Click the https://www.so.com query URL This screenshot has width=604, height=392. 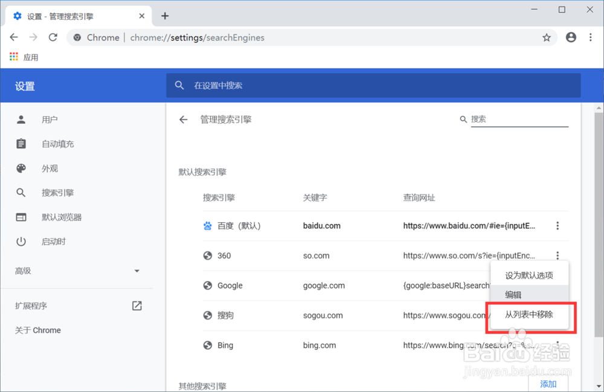pos(469,255)
